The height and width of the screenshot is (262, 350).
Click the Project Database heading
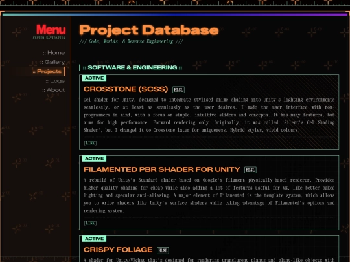pyautogui.click(x=149, y=30)
